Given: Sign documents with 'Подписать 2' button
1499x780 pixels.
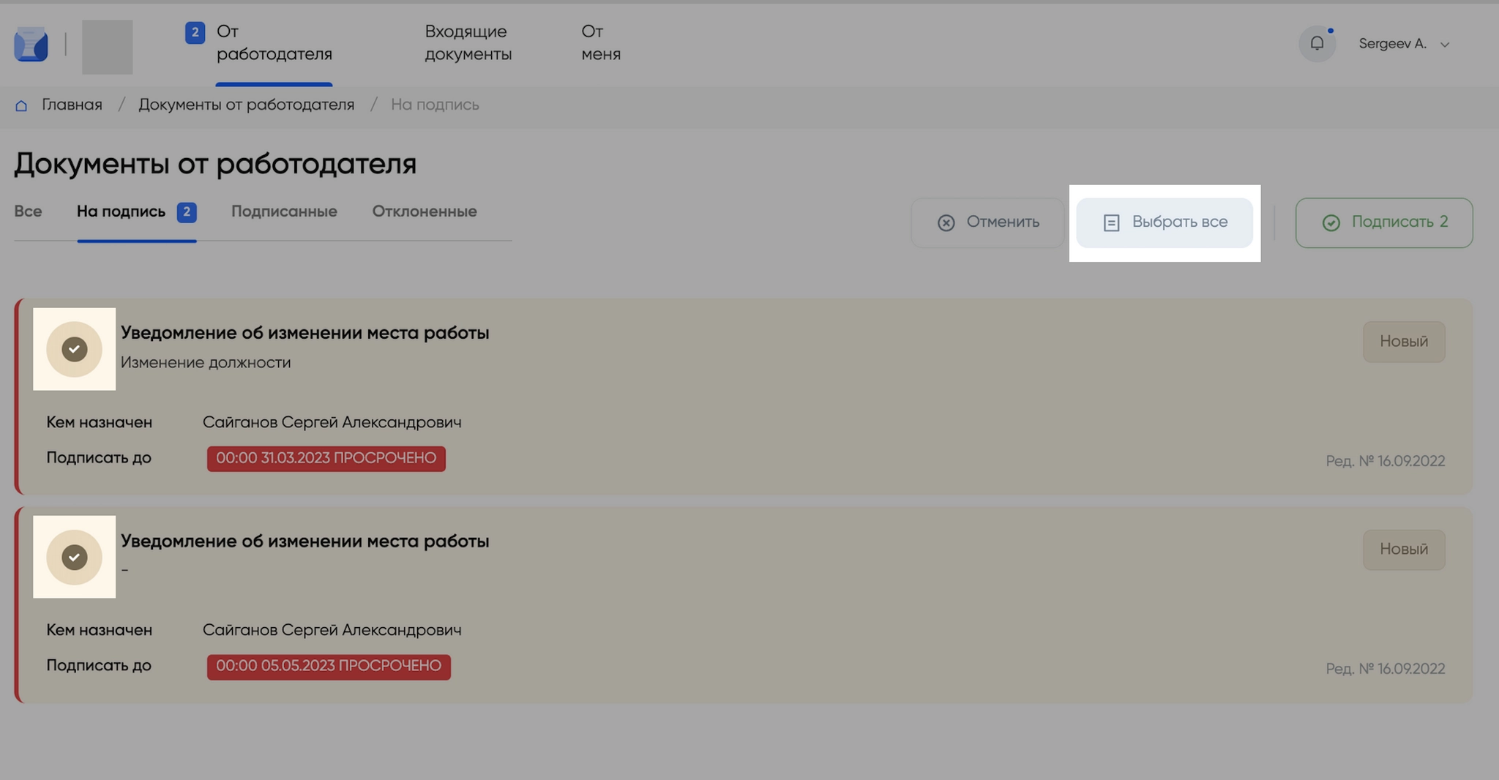Looking at the screenshot, I should click(x=1383, y=222).
